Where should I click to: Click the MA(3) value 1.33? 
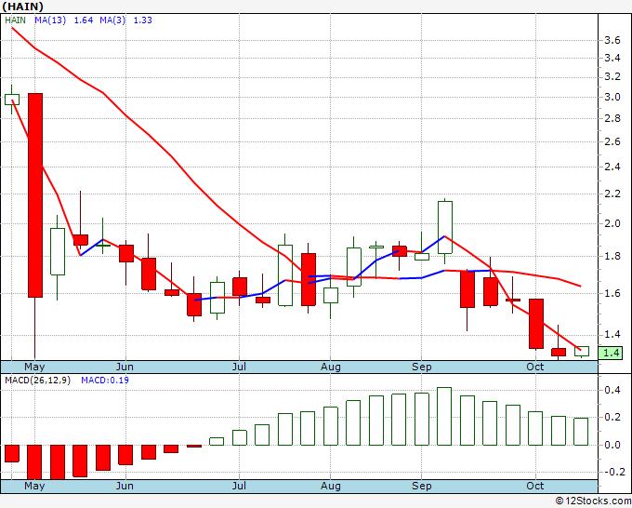point(143,20)
